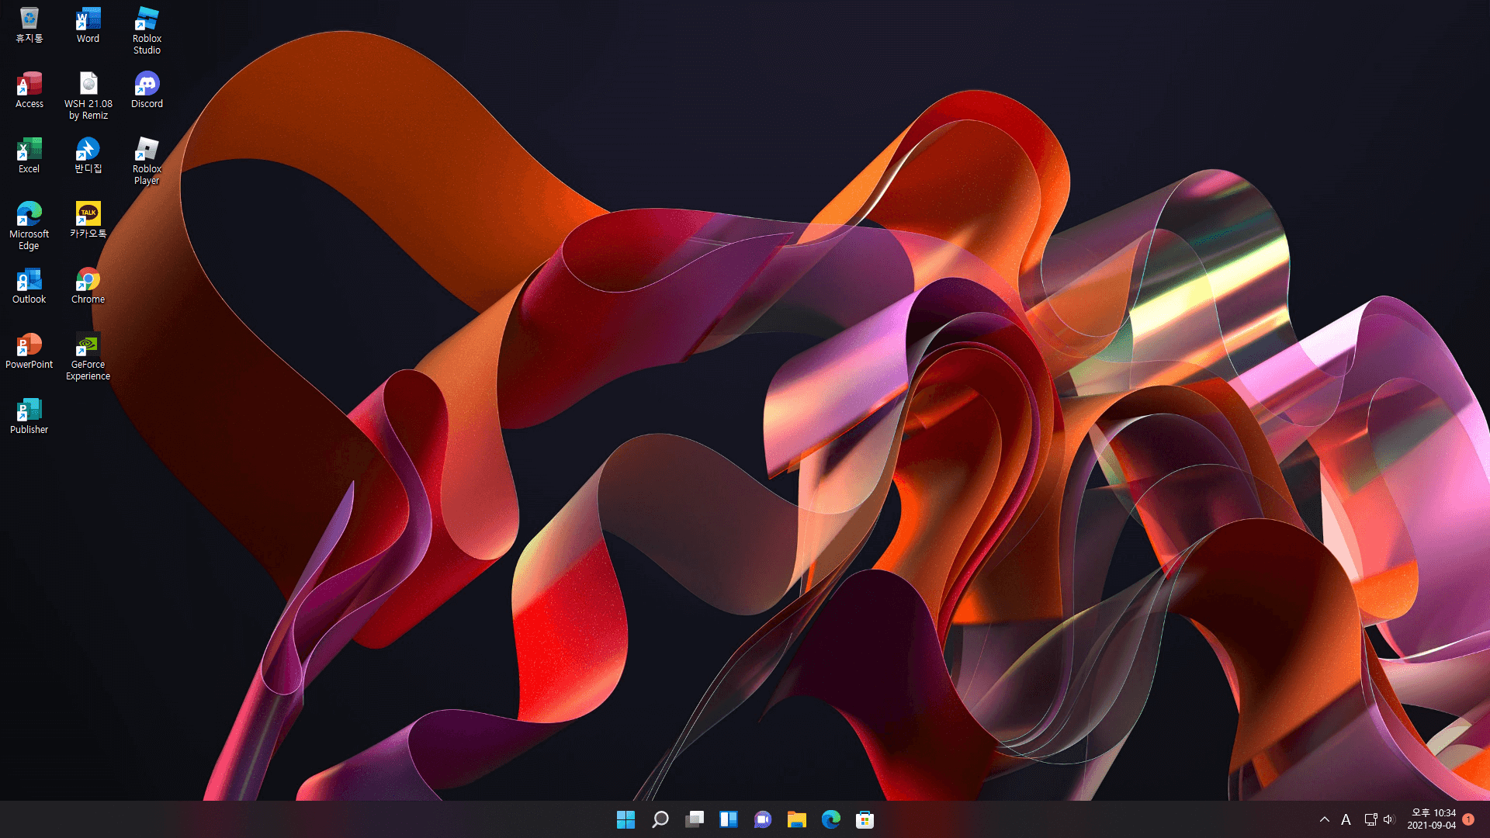Select the Chrome desktop shortcut
Image resolution: width=1490 pixels, height=838 pixels.
88,286
